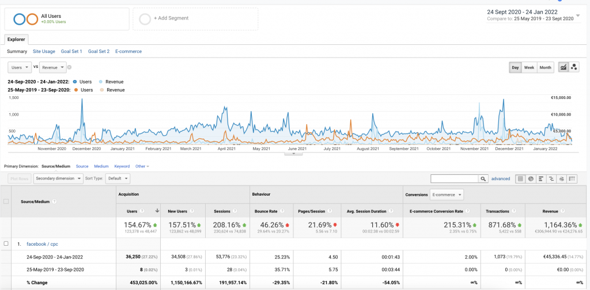Image resolution: width=590 pixels, height=290 pixels.
Task: Switch to line chart view
Action: (x=562, y=67)
